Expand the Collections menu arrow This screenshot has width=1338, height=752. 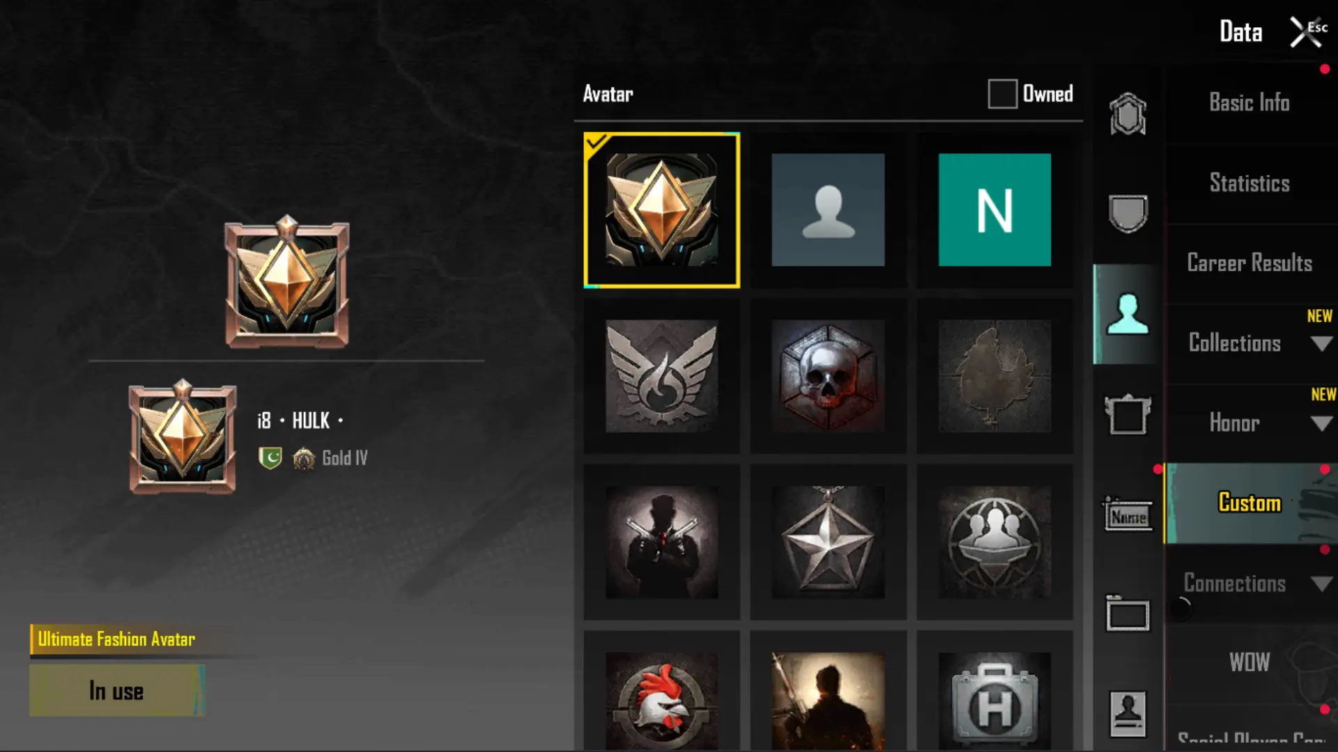click(1321, 343)
